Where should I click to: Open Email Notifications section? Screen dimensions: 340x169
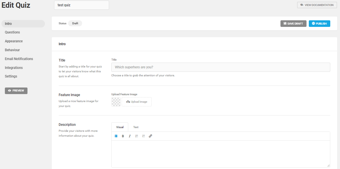19,59
